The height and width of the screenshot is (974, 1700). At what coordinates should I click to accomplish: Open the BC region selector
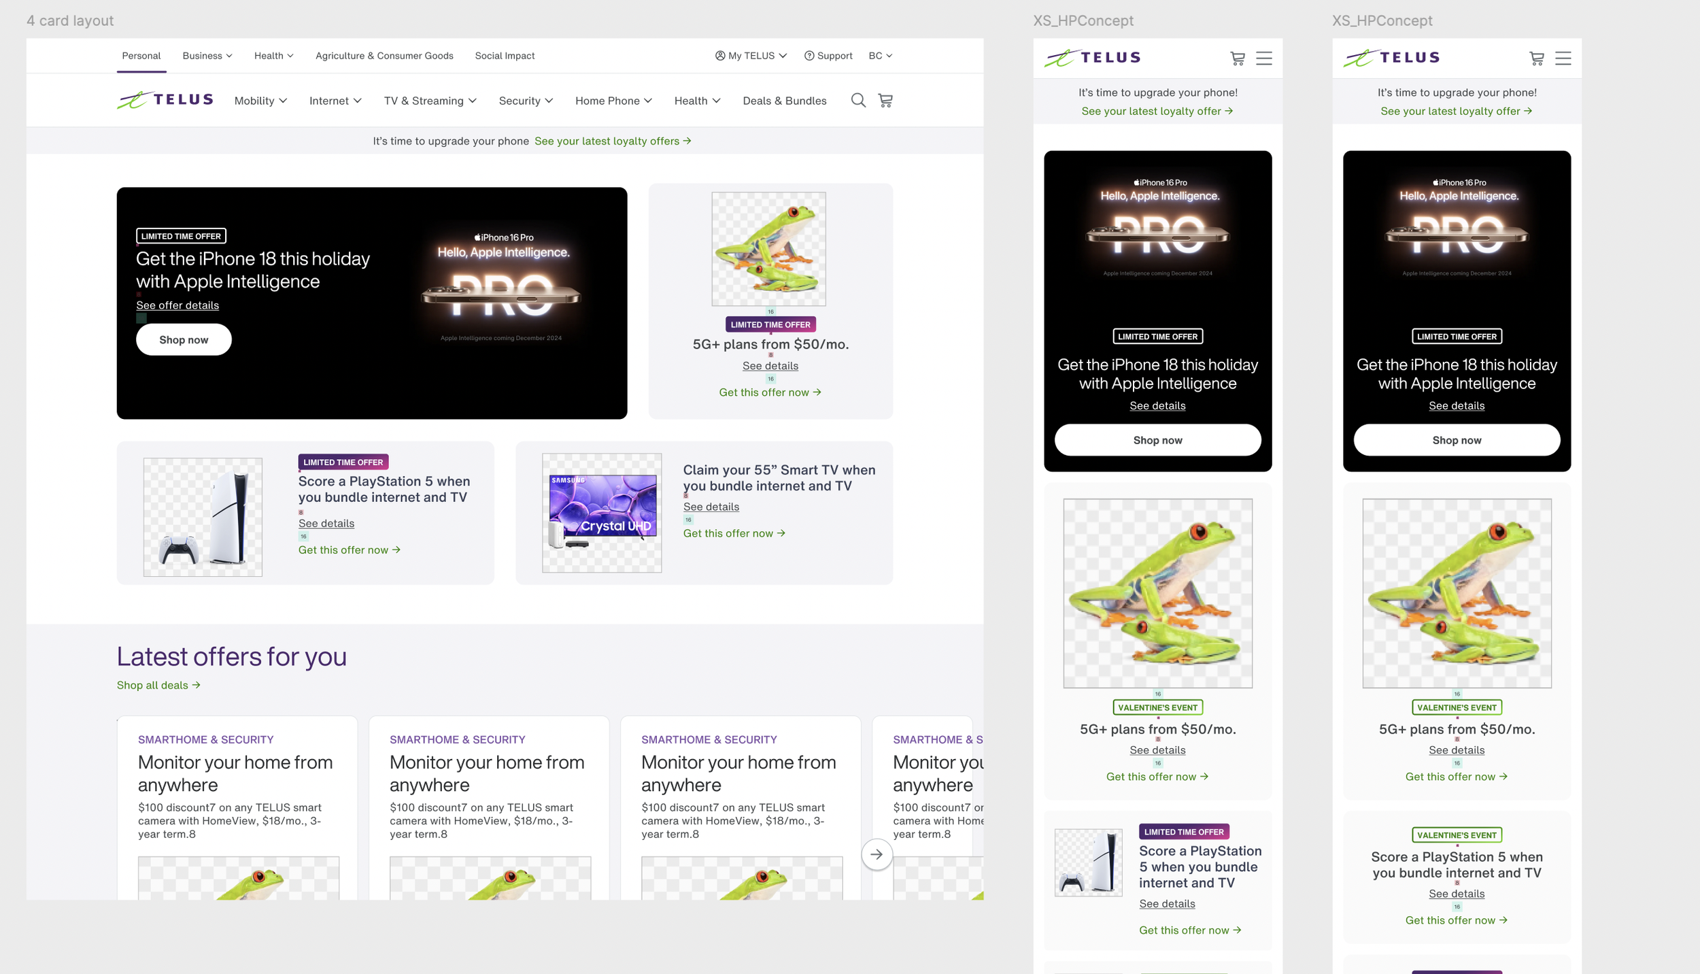(880, 56)
